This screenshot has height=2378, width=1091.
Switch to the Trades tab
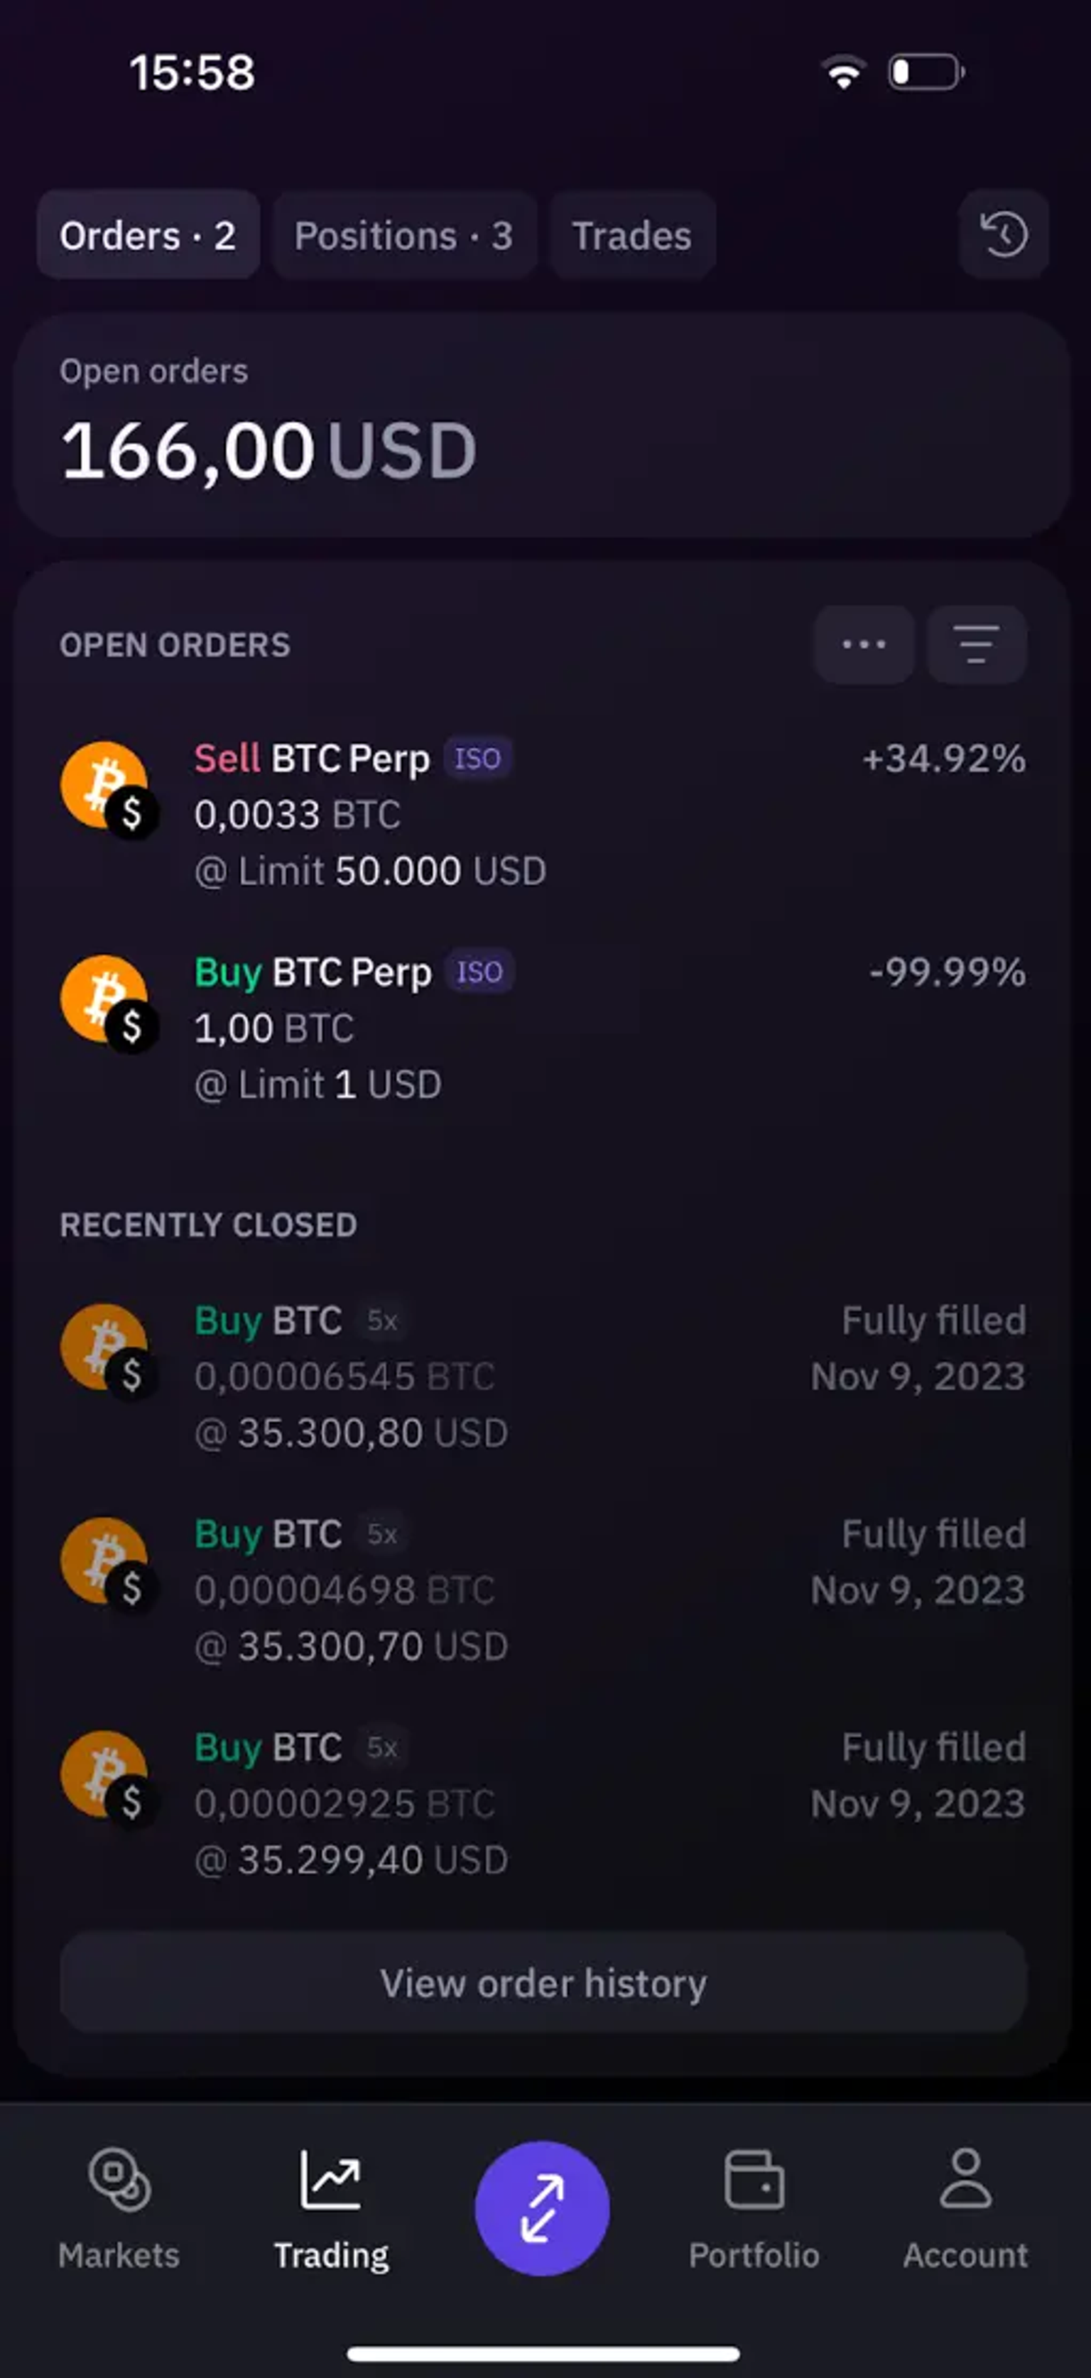pos(632,235)
